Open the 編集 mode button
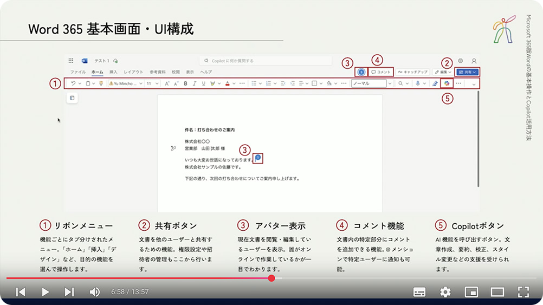543x305 pixels. 443,72
